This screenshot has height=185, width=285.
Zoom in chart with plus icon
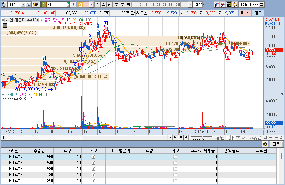(276, 138)
